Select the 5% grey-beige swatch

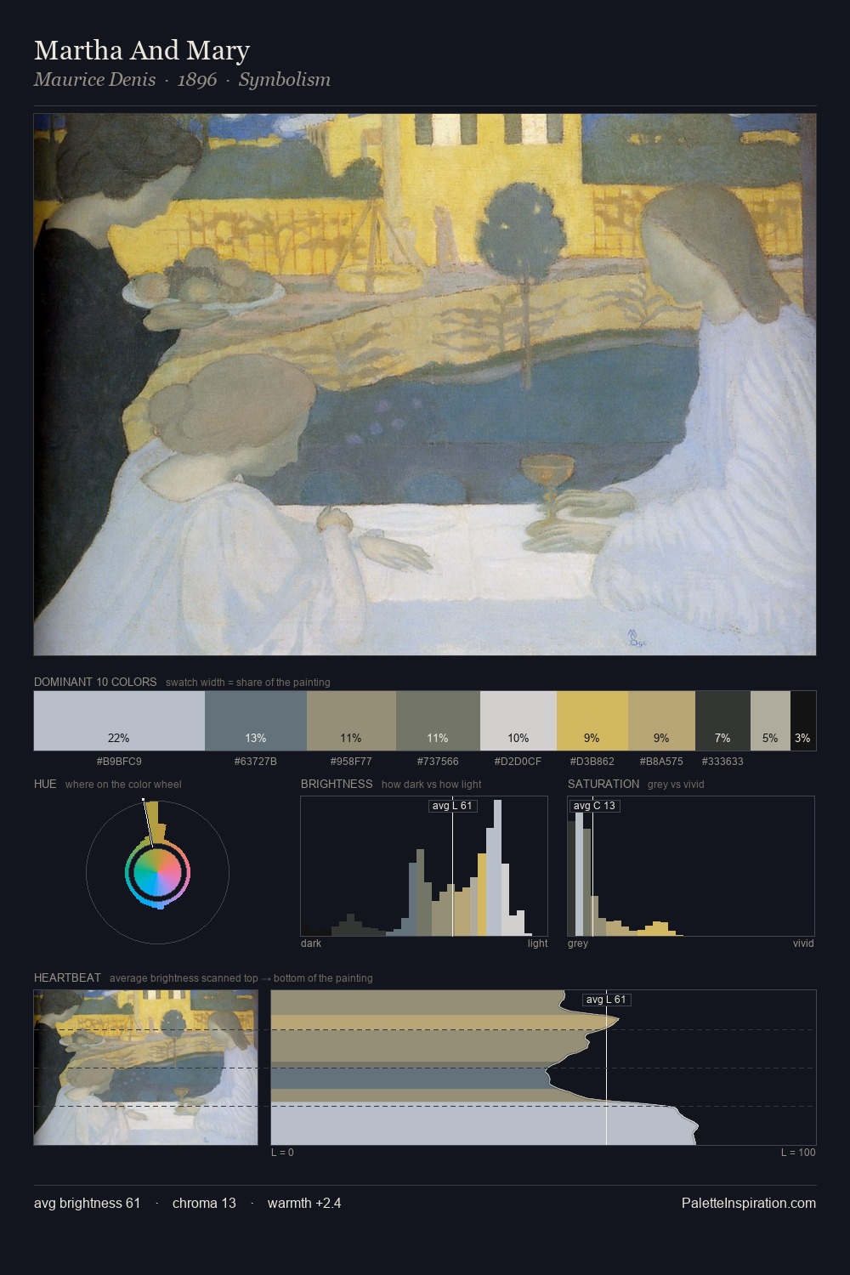[x=770, y=721]
